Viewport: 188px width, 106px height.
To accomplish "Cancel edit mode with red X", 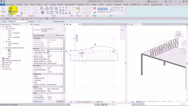I will (95, 8).
